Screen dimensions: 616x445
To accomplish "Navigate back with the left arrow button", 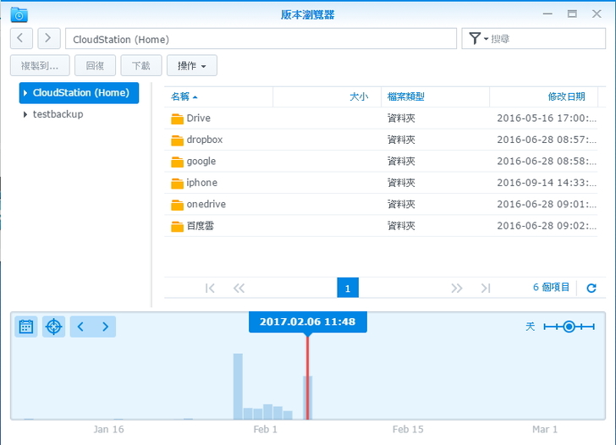I will (x=22, y=39).
